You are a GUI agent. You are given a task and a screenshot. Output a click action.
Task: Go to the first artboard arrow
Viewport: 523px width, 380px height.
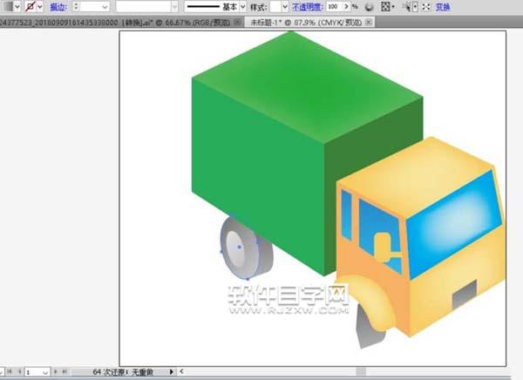(10, 371)
